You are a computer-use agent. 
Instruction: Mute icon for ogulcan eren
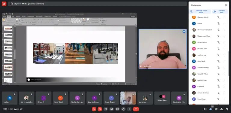click(218, 80)
